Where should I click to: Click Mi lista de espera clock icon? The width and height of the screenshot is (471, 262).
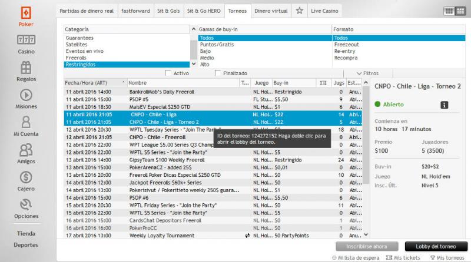click(334, 258)
